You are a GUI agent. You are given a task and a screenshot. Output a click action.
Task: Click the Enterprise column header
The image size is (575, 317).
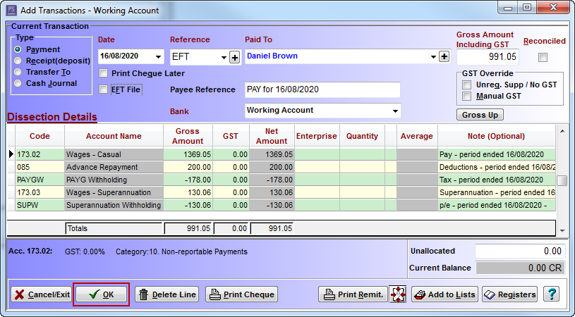click(317, 136)
